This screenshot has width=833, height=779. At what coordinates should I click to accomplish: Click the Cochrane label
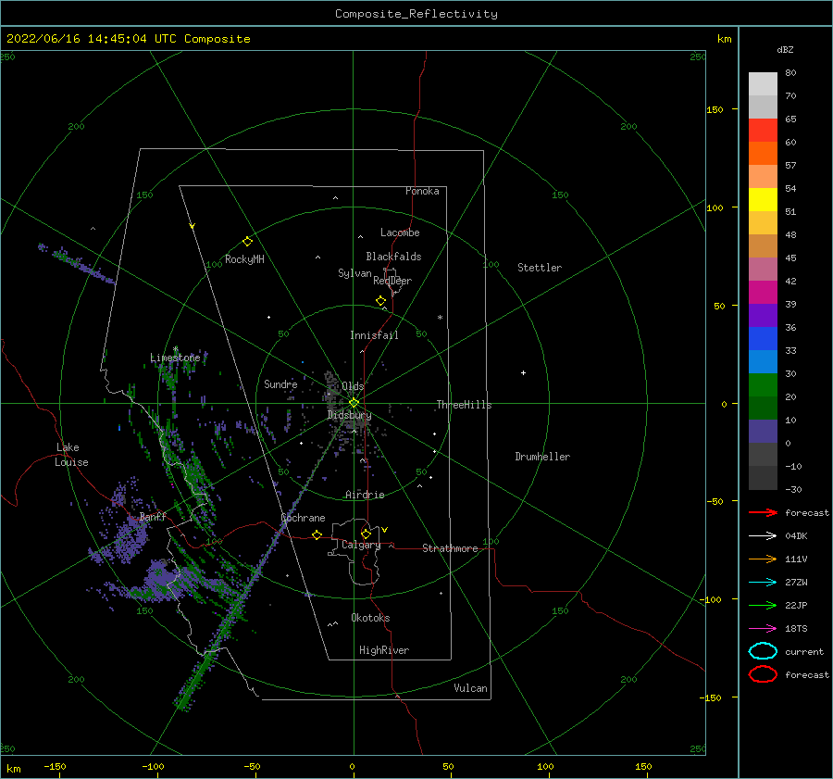303,518
